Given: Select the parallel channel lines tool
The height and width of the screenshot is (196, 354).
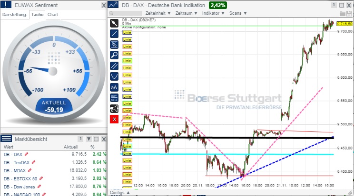Looking at the screenshot, I should (x=114, y=66).
